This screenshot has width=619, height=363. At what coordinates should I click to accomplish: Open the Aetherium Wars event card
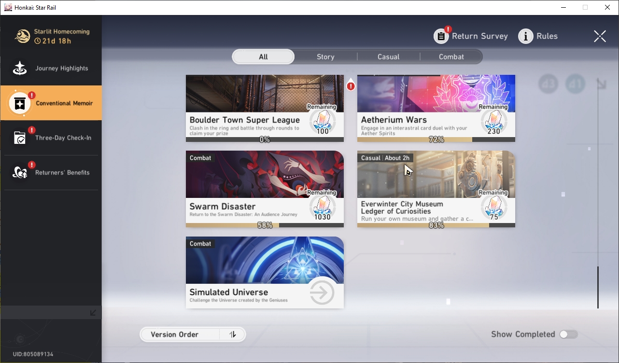click(x=436, y=108)
